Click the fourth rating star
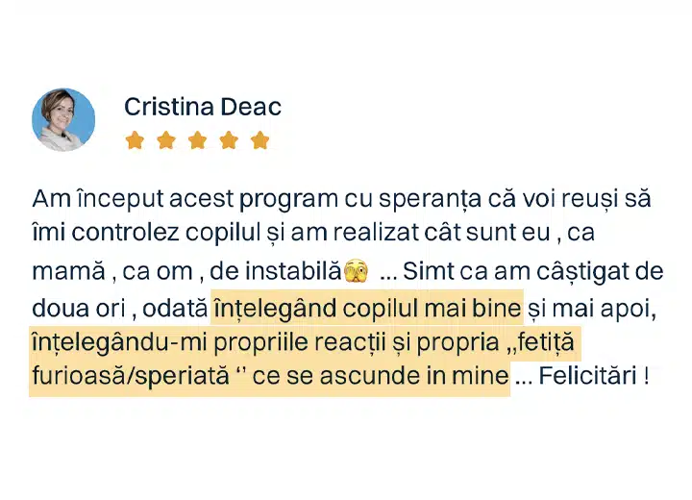Image resolution: width=692 pixels, height=500 pixels. pyautogui.click(x=229, y=141)
